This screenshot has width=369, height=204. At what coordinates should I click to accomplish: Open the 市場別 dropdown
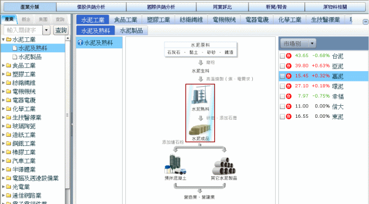[298, 43]
